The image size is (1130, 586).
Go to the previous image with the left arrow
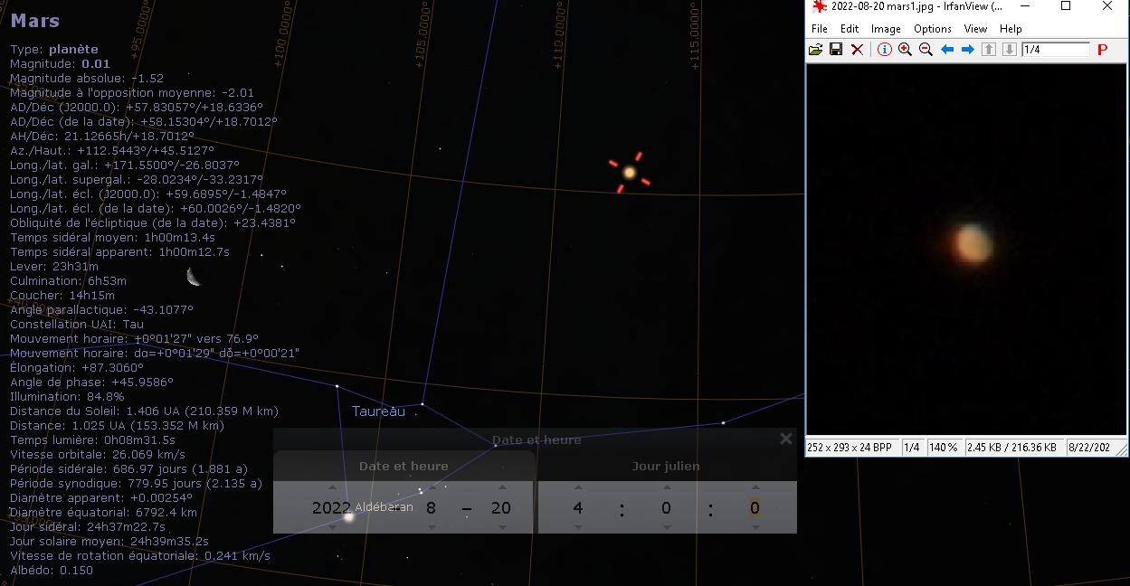pos(947,50)
